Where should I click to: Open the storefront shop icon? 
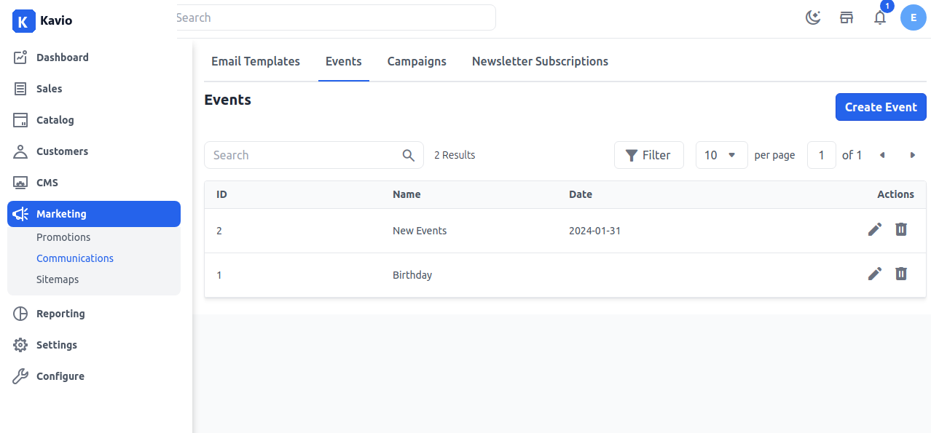tap(846, 17)
